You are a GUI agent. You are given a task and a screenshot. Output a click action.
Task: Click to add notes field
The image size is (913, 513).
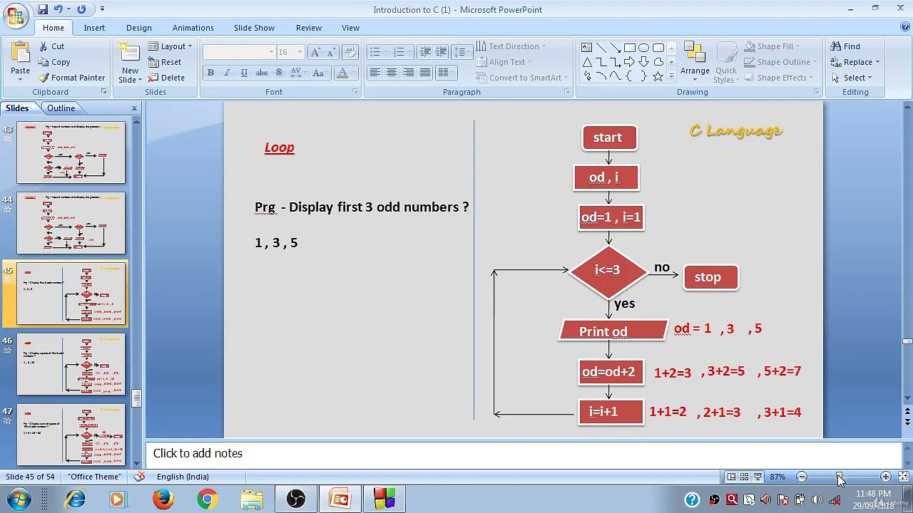click(x=524, y=454)
